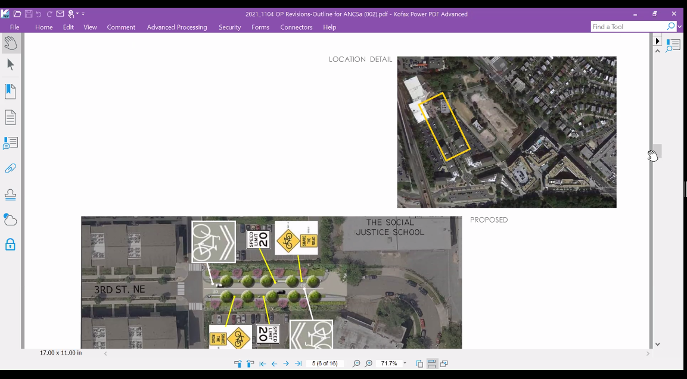
Task: Toggle single page layout view
Action: pyautogui.click(x=419, y=364)
